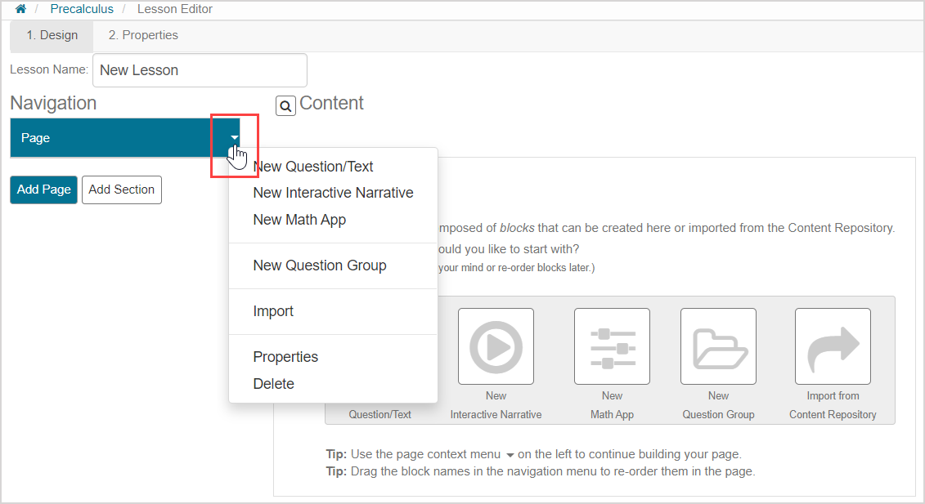This screenshot has height=504, width=925.
Task: Click Import in the page menu
Action: [273, 311]
